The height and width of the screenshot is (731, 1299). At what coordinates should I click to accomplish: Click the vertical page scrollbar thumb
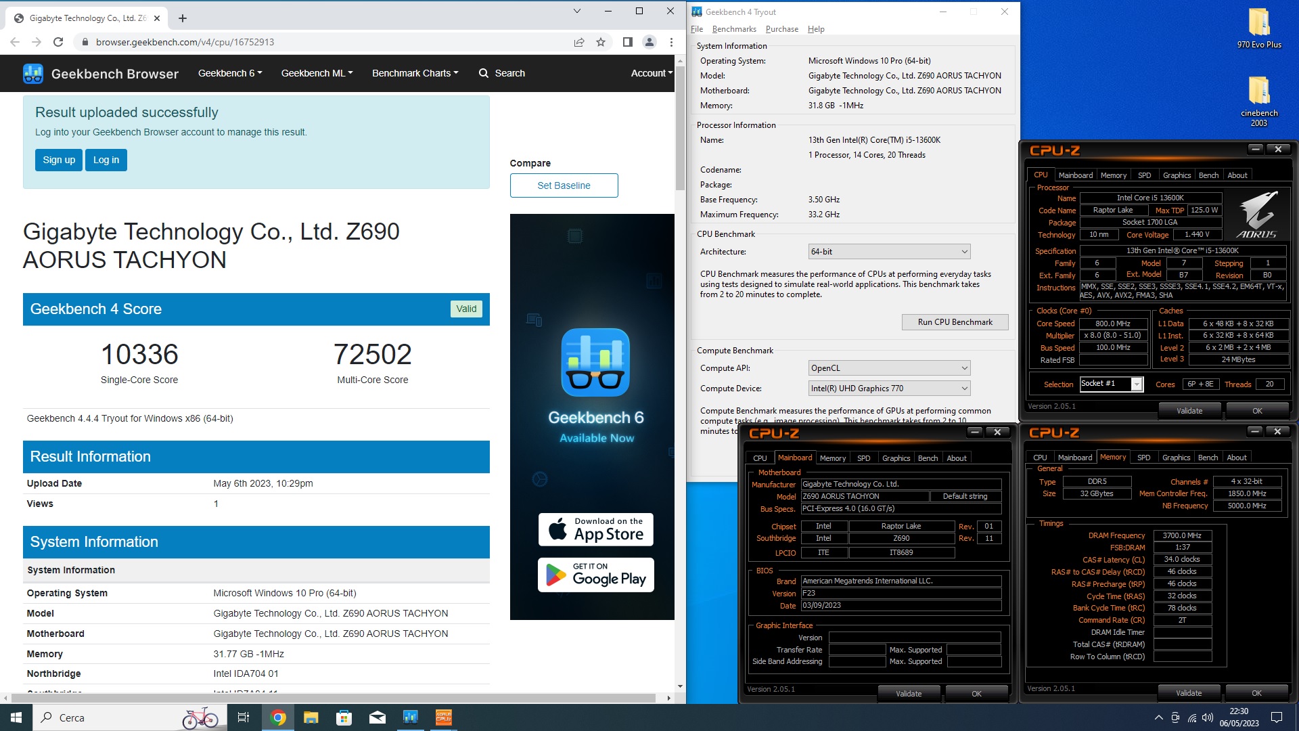(x=680, y=127)
